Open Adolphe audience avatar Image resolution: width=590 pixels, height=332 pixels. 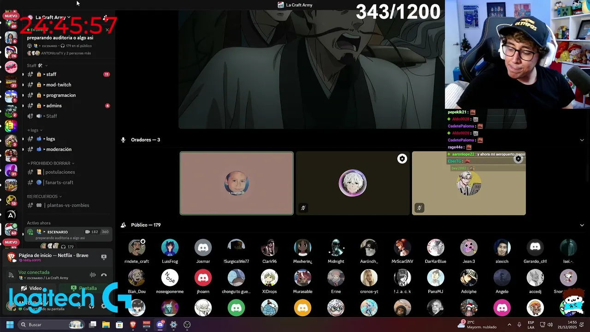[x=469, y=278]
